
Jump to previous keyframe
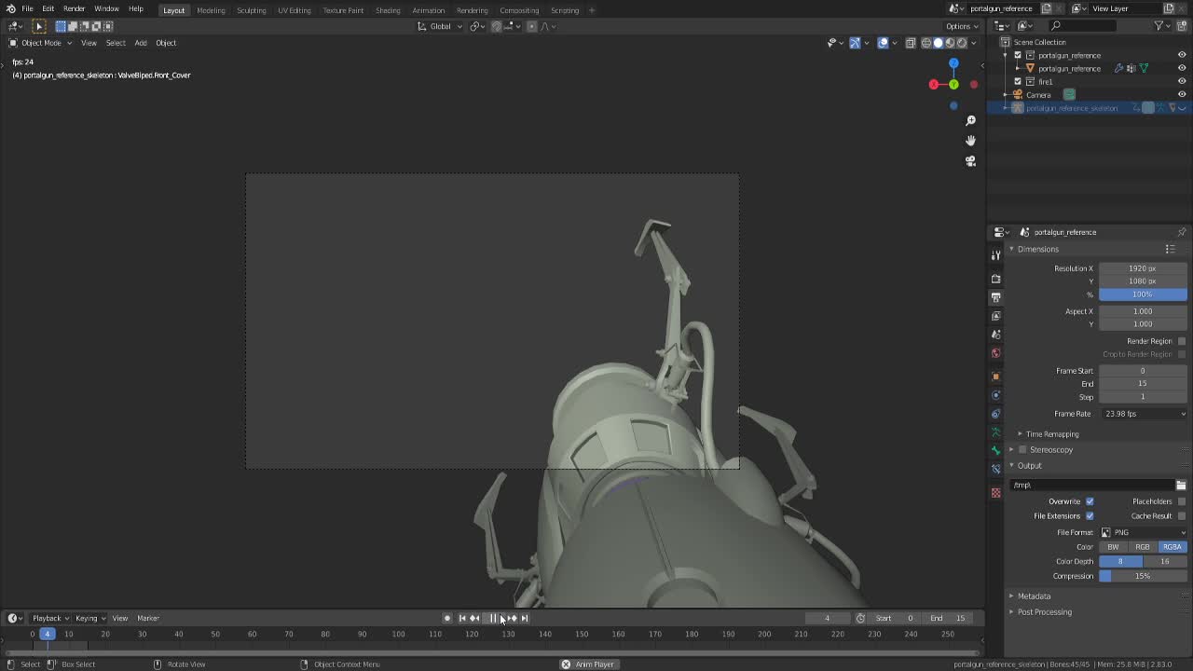pos(475,618)
